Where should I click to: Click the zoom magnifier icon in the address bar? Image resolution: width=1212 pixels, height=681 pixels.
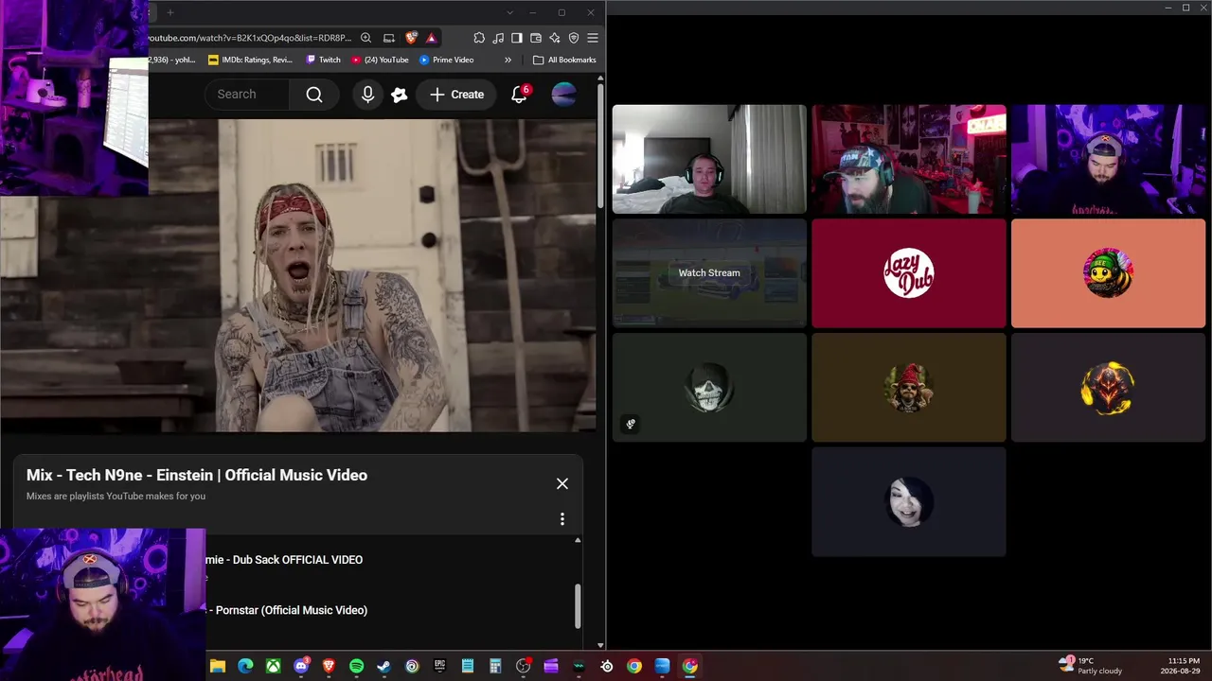pyautogui.click(x=365, y=38)
